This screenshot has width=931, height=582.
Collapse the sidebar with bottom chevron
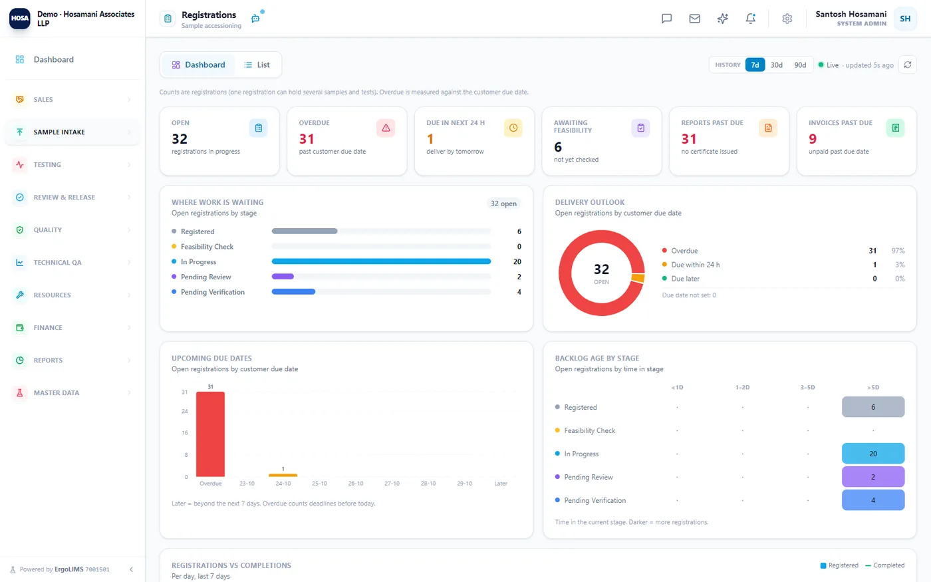click(131, 569)
